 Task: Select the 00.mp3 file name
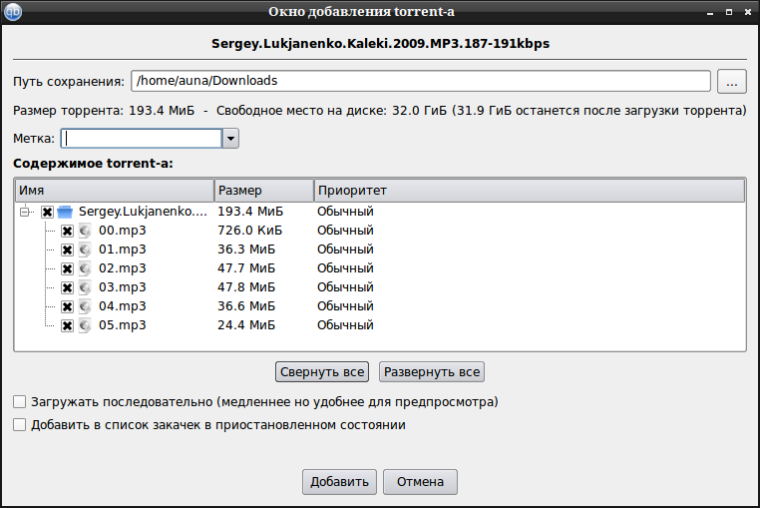tap(122, 231)
